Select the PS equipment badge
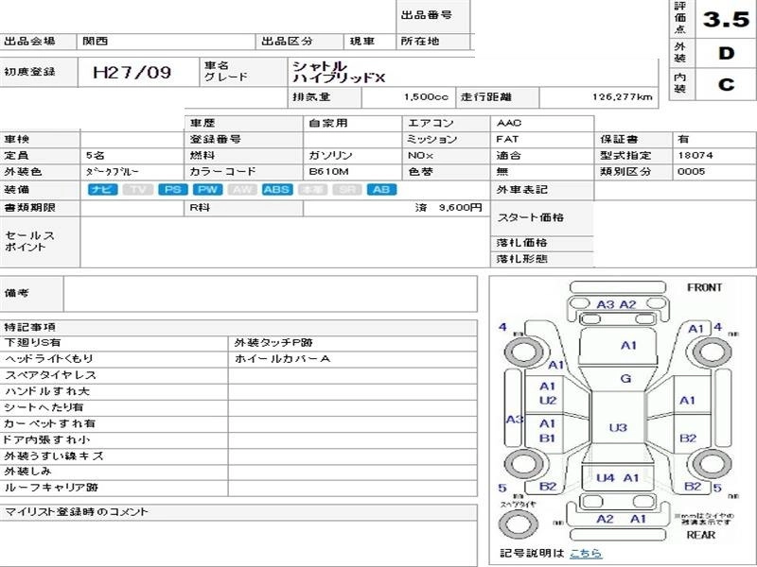Viewport: 757px width, 567px height. coord(173,190)
